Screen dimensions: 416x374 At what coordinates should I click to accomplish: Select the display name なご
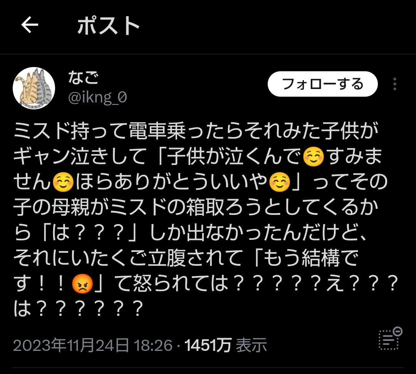tap(83, 78)
